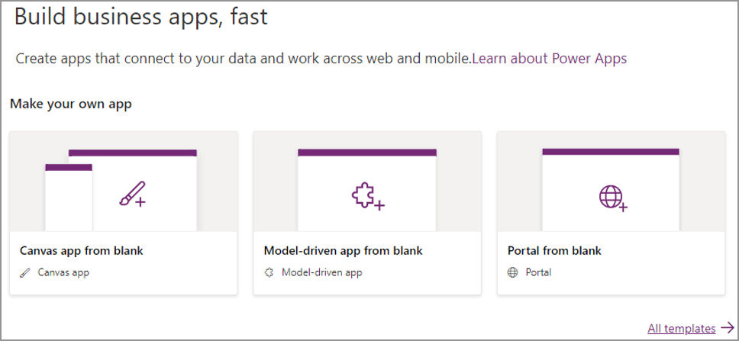Click the 'Portal' type label
Viewport: 739px width, 341px height.
pyautogui.click(x=538, y=272)
